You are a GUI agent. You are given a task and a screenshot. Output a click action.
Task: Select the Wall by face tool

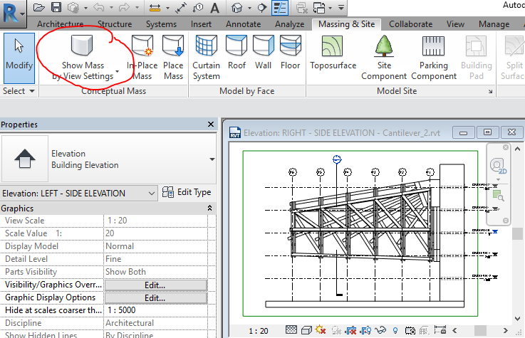[x=263, y=53]
